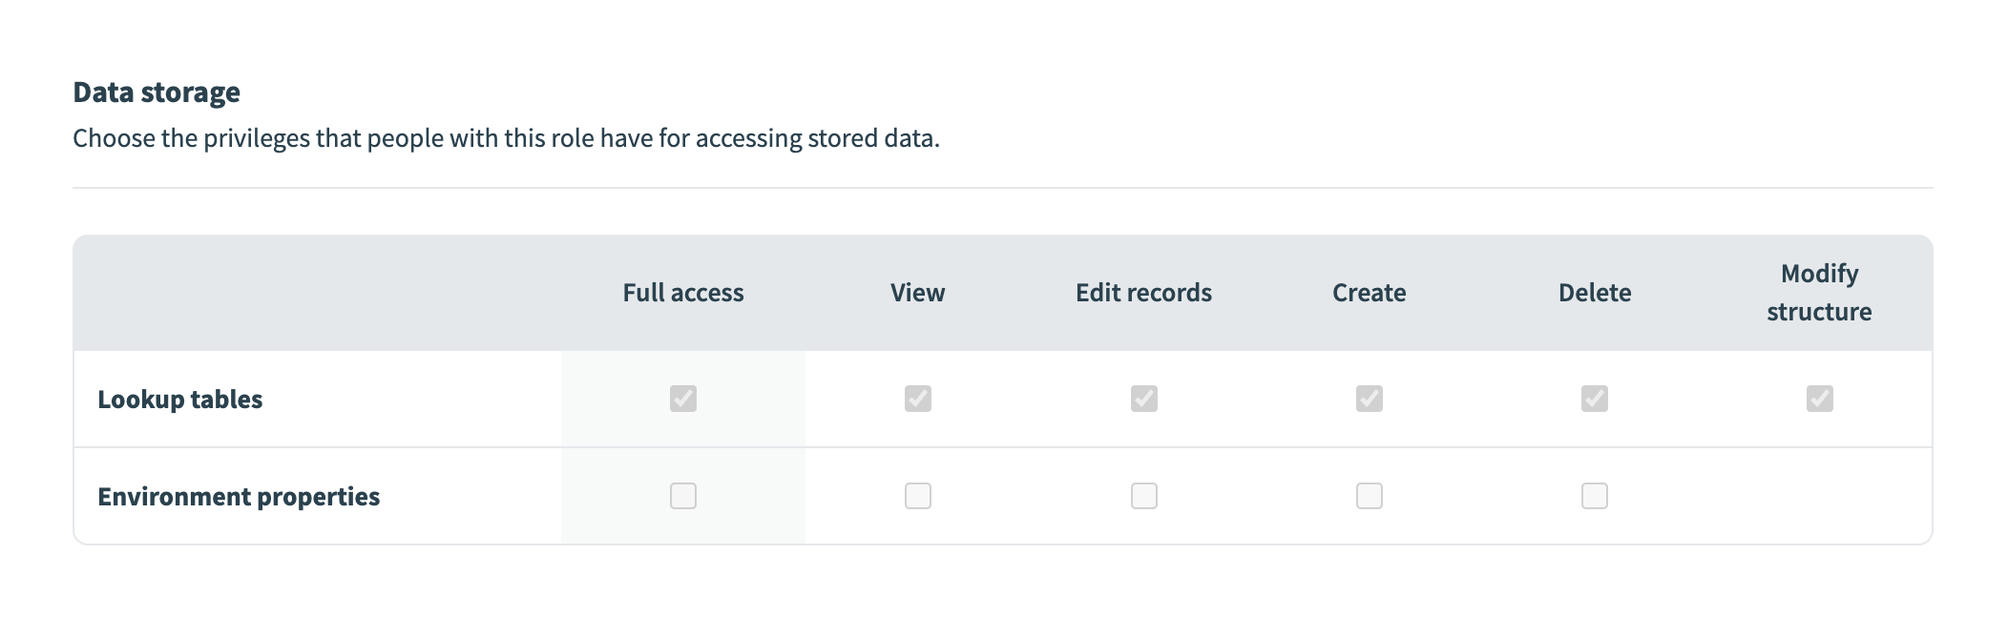Enable Full access for Environment properties
2008x637 pixels.
pos(683,496)
